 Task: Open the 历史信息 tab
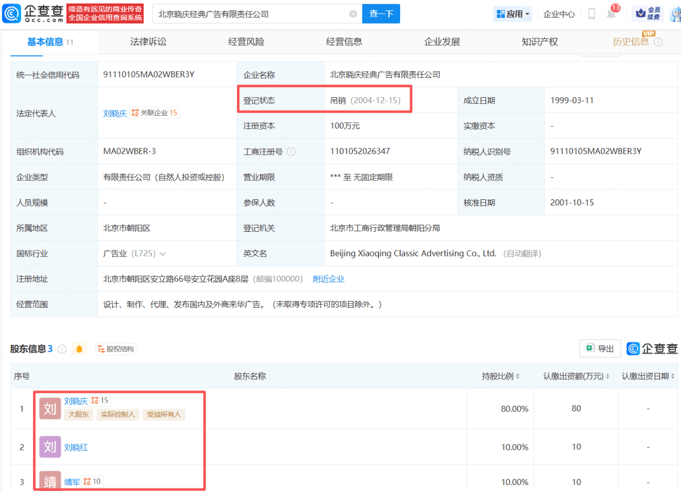630,41
